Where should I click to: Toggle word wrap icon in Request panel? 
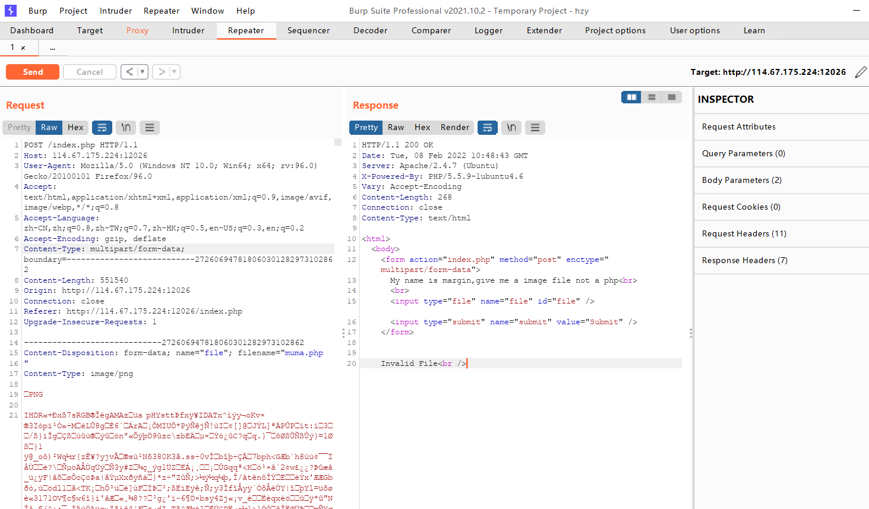102,127
